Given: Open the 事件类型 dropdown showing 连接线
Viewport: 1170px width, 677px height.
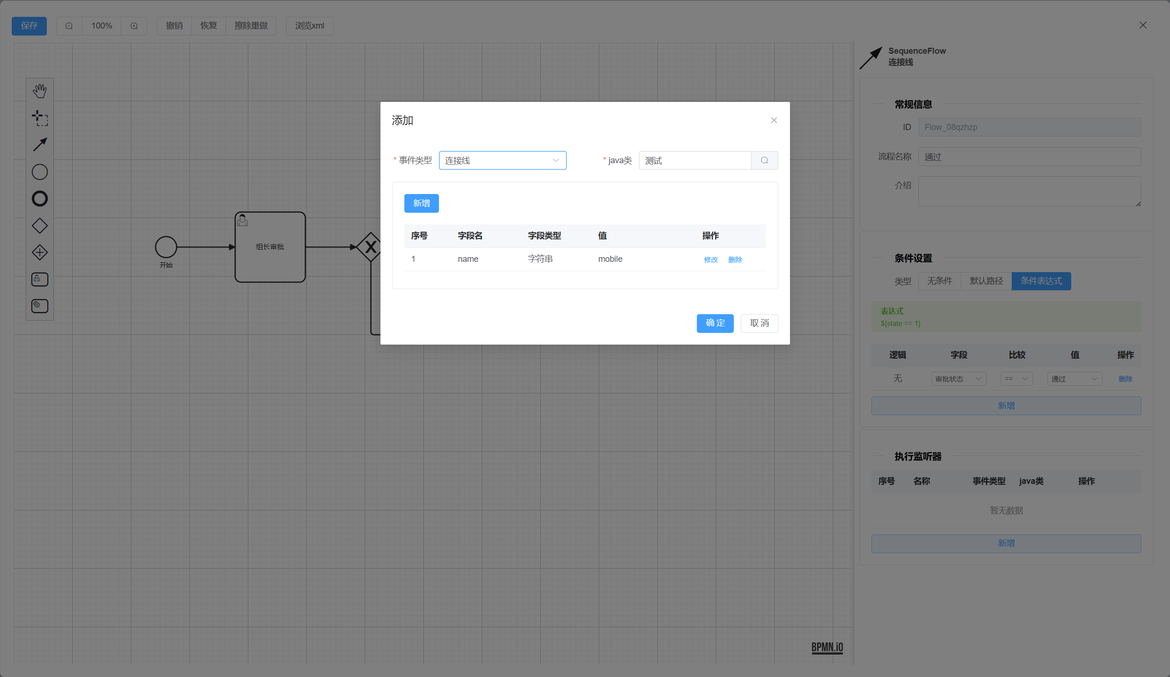Looking at the screenshot, I should [x=502, y=160].
